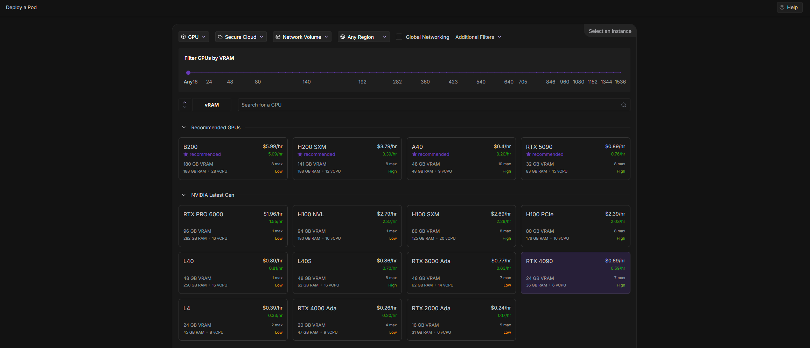Click the search magnifier icon

623,105
